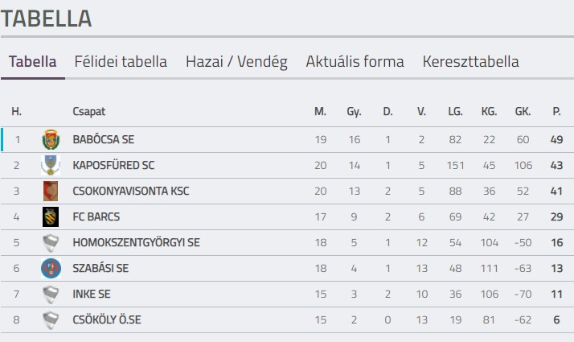Select the Tabella tab
This screenshot has width=574, height=342.
coord(33,62)
